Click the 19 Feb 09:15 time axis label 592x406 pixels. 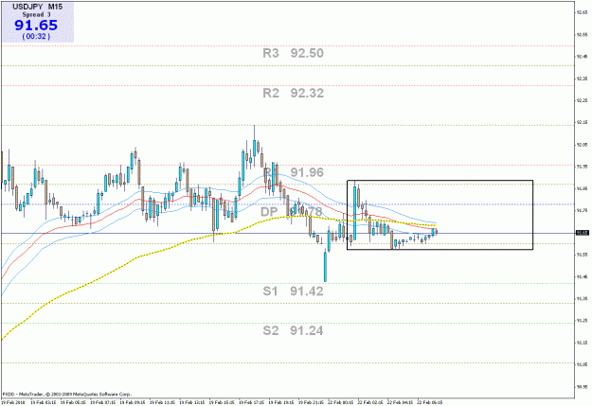pos(133,402)
